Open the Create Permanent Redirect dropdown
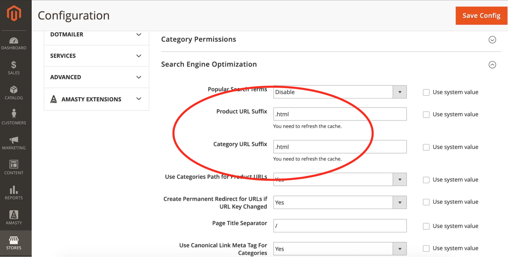Viewport: 508px width, 257px height. coord(399,202)
